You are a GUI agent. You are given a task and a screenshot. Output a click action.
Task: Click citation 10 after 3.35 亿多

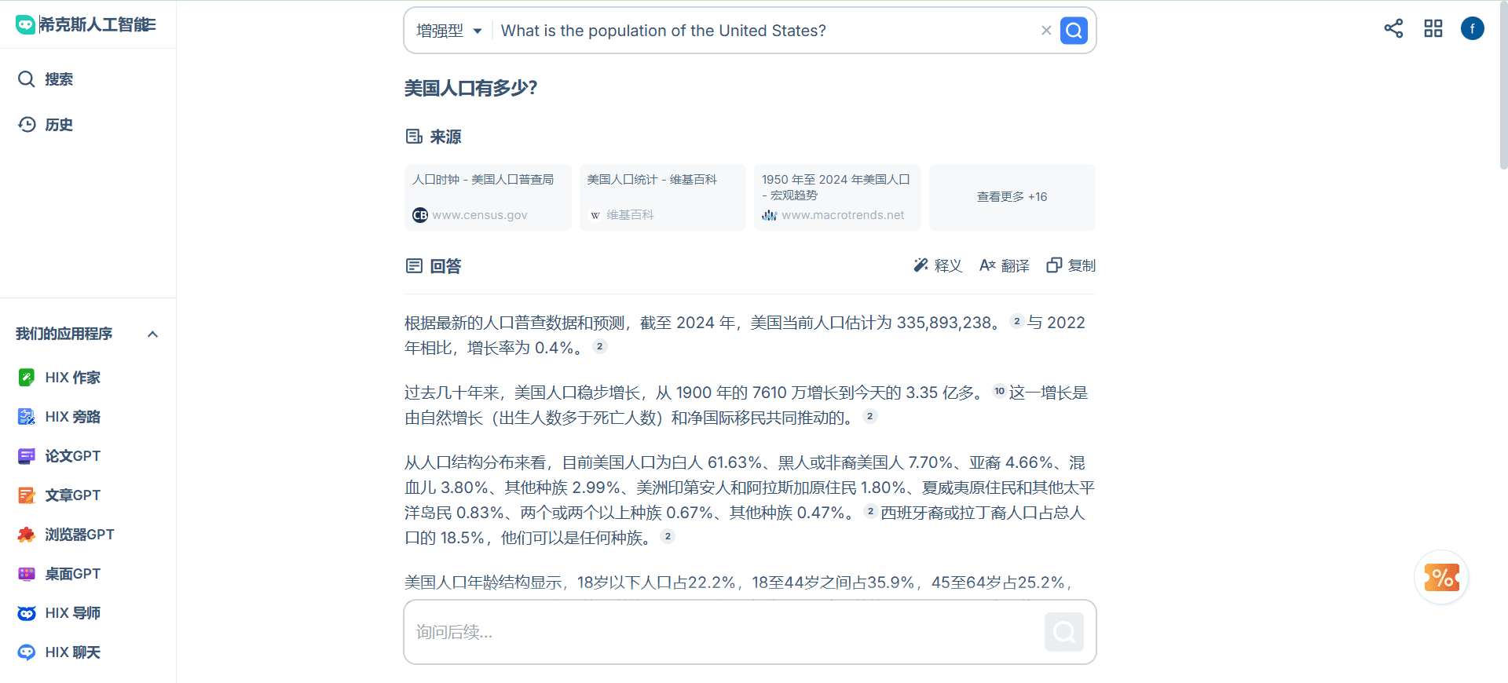(x=999, y=391)
